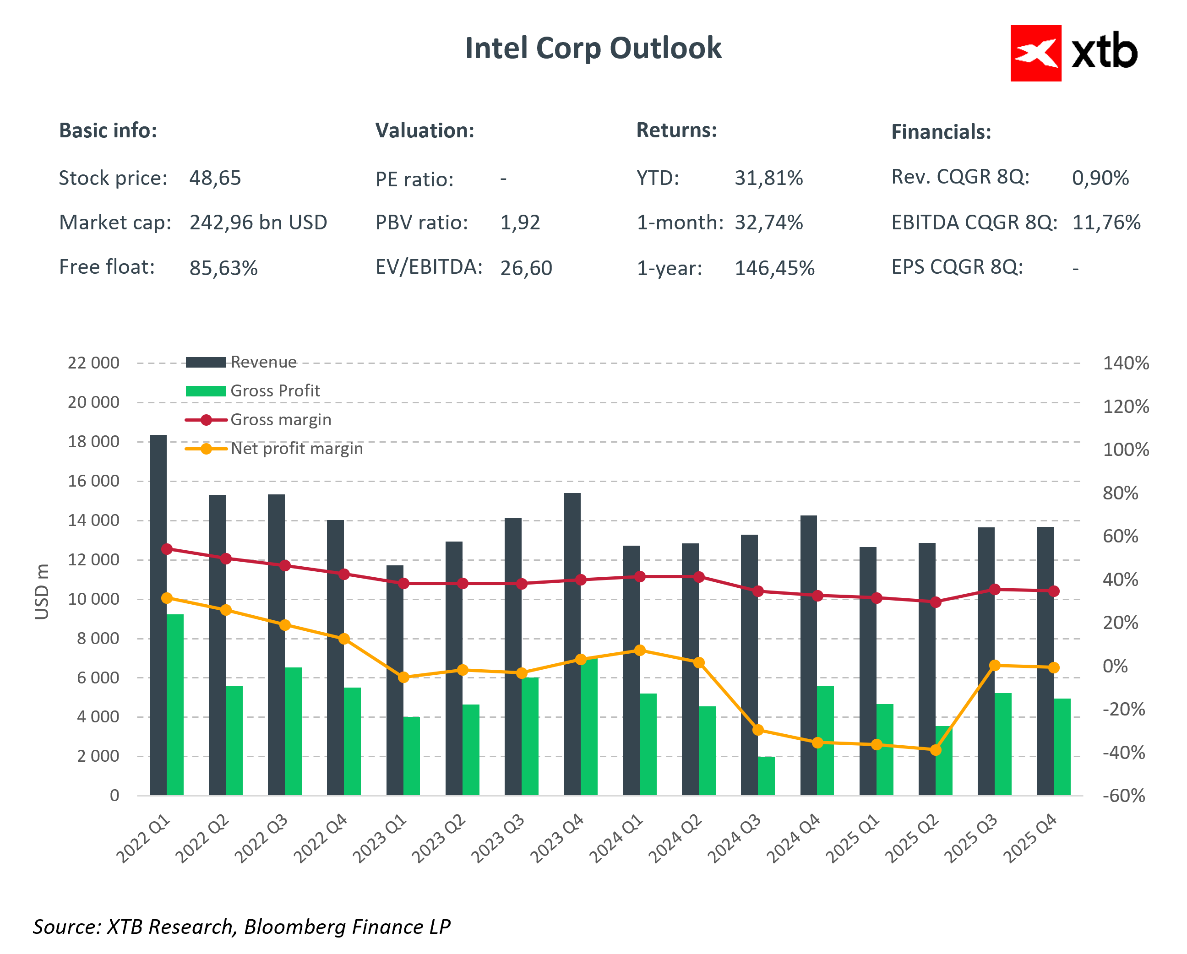Click the Returns heading
The width and height of the screenshot is (1187, 954).
click(x=676, y=130)
